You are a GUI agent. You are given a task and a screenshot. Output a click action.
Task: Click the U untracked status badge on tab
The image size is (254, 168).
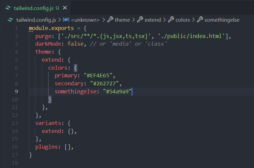pyautogui.click(x=57, y=8)
